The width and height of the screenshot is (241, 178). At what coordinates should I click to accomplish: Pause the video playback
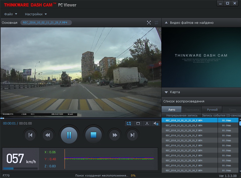tap(69, 135)
